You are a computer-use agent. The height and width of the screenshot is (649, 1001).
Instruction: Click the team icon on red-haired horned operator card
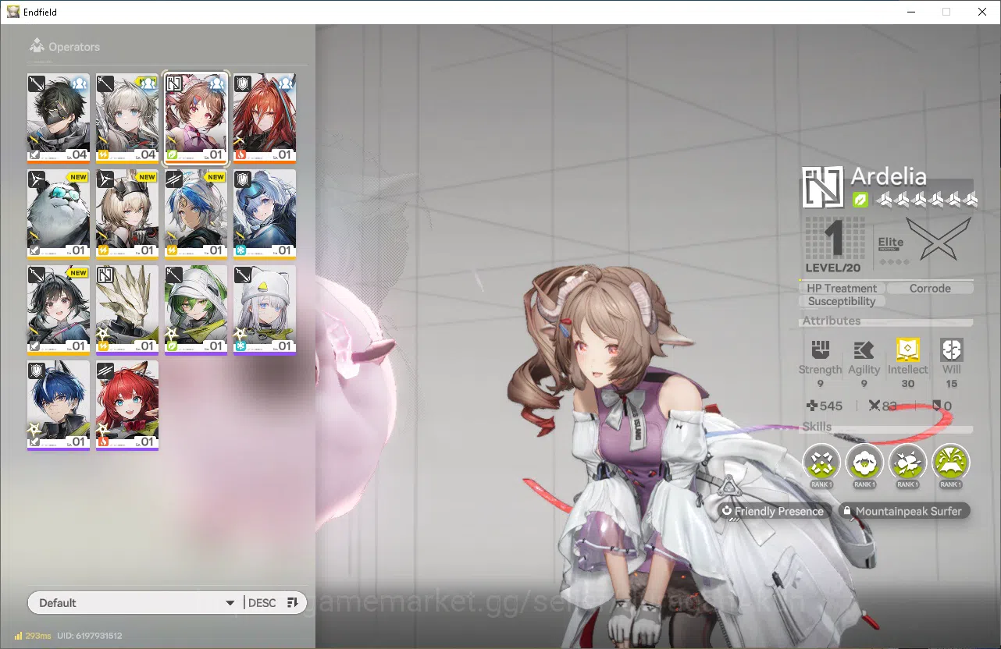pos(286,82)
